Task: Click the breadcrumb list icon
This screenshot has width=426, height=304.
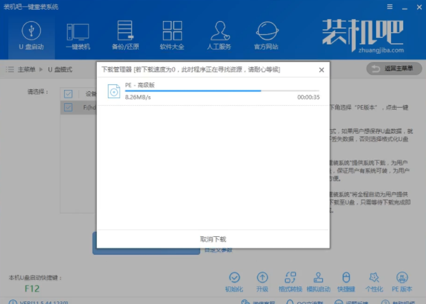Action: coord(10,70)
